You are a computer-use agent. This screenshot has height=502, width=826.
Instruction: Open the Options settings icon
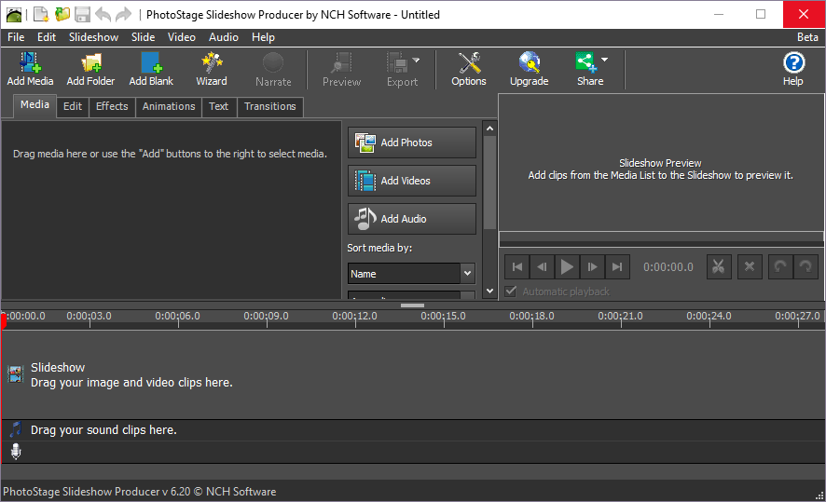pyautogui.click(x=468, y=63)
